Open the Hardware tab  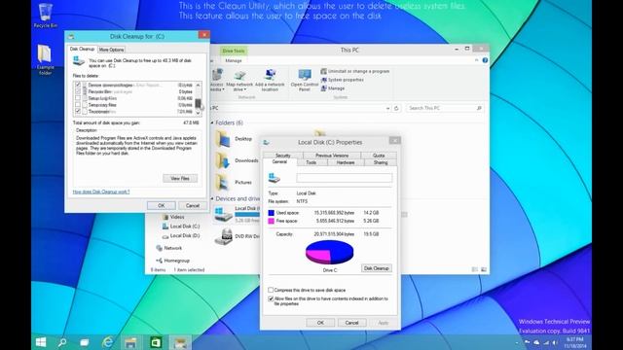[346, 162]
